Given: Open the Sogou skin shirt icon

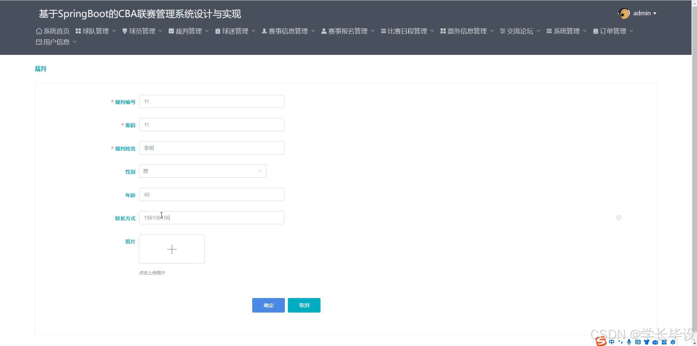Looking at the screenshot, I should tap(646, 342).
